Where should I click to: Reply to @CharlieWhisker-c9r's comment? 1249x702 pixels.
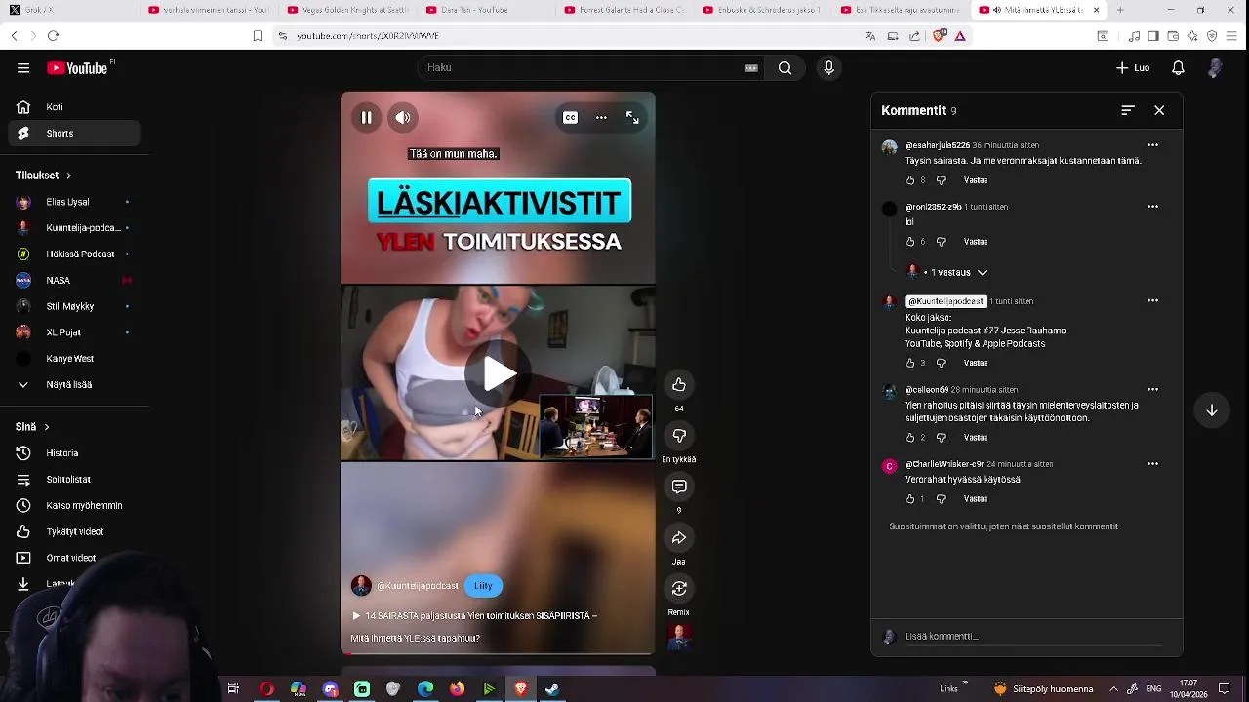(976, 499)
